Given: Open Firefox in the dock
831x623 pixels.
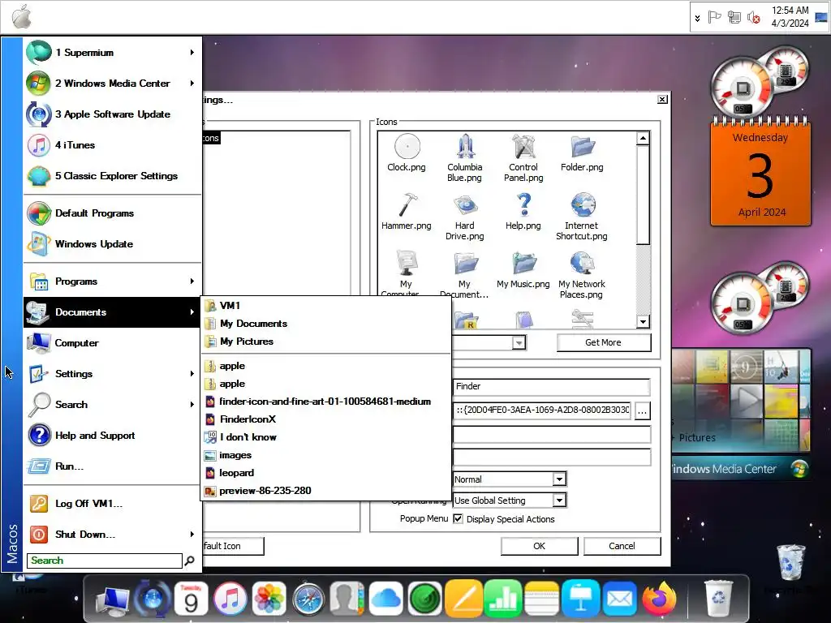Looking at the screenshot, I should [x=659, y=599].
